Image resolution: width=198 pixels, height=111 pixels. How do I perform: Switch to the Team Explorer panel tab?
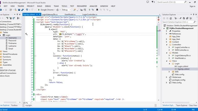[x=182, y=105]
